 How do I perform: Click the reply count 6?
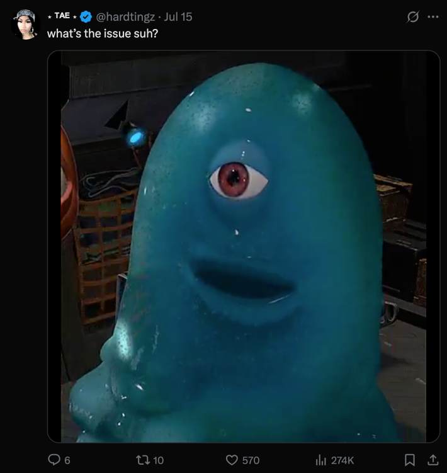(x=67, y=460)
